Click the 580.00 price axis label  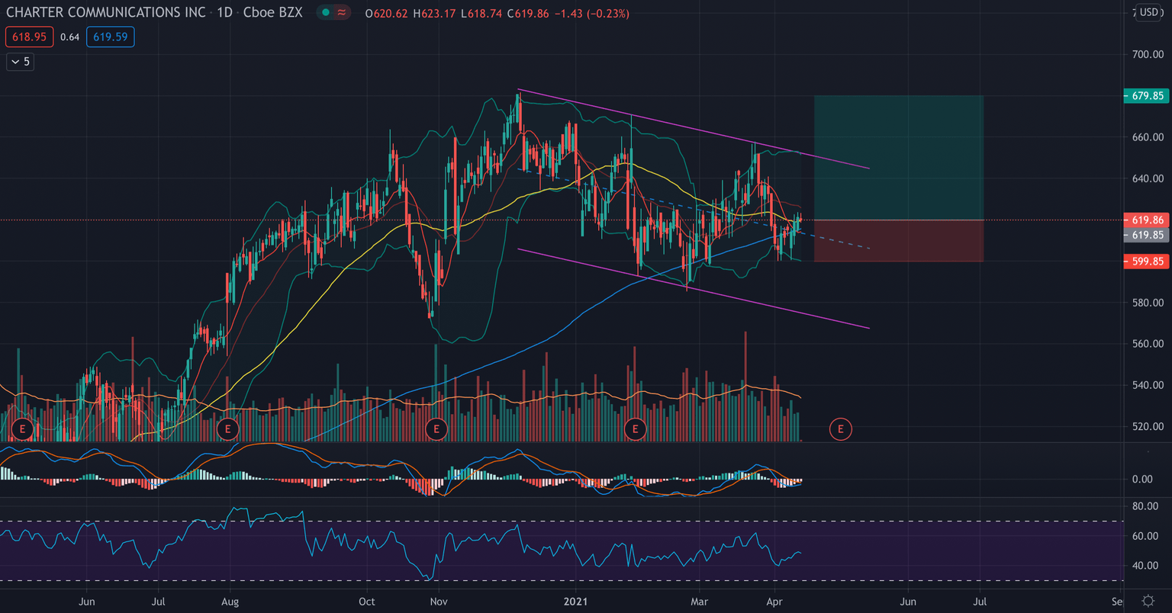pos(1148,303)
